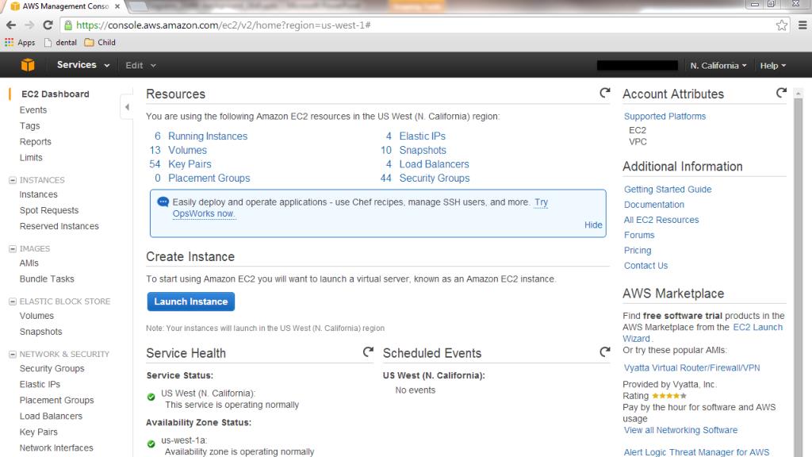Open the Load Balancers resource link

tap(434, 163)
